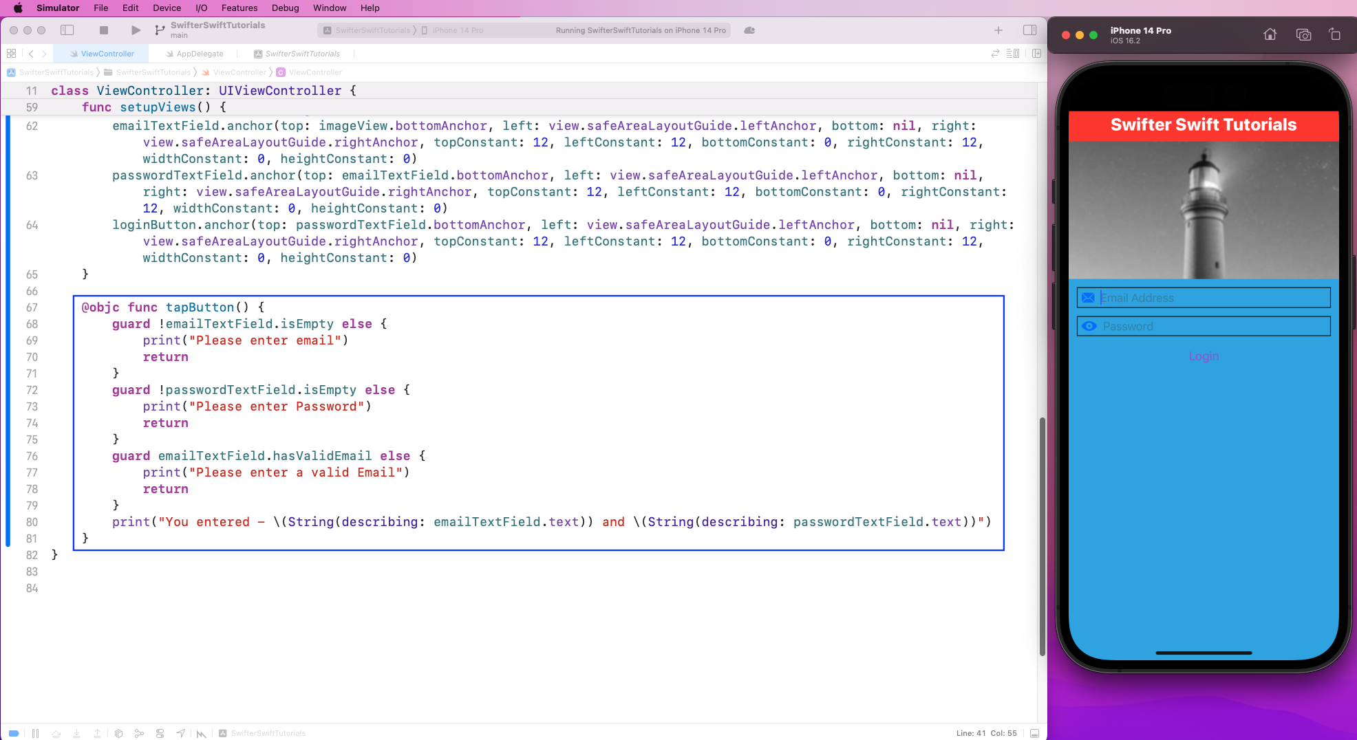The width and height of the screenshot is (1357, 740).
Task: Open the Help menu
Action: coord(370,8)
